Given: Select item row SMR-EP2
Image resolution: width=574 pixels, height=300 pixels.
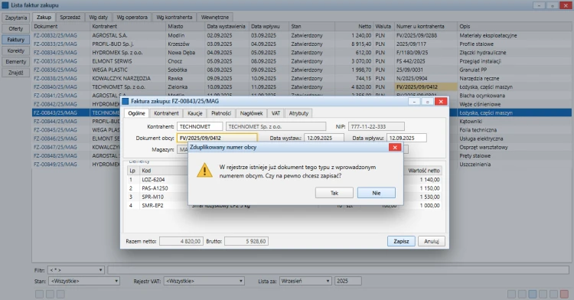Looking at the screenshot, I should tap(284, 206).
